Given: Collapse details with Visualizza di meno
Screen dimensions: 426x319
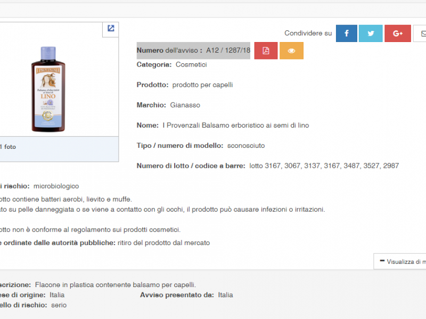Looking at the screenshot, I should click(x=400, y=262).
